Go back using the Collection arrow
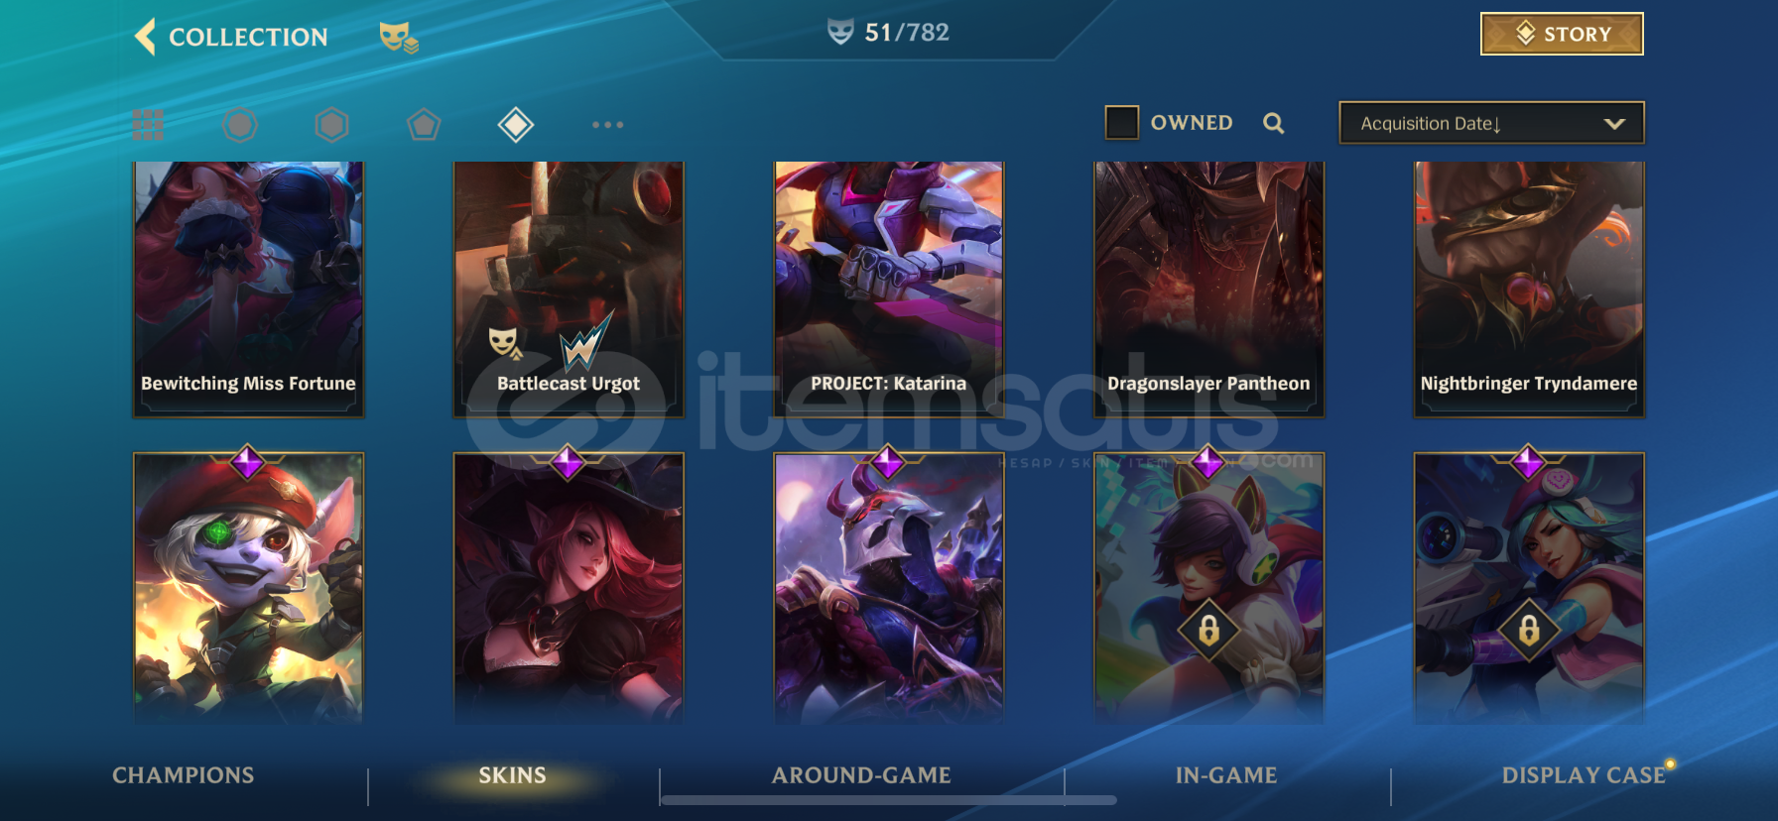The width and height of the screenshot is (1778, 821). click(x=146, y=37)
